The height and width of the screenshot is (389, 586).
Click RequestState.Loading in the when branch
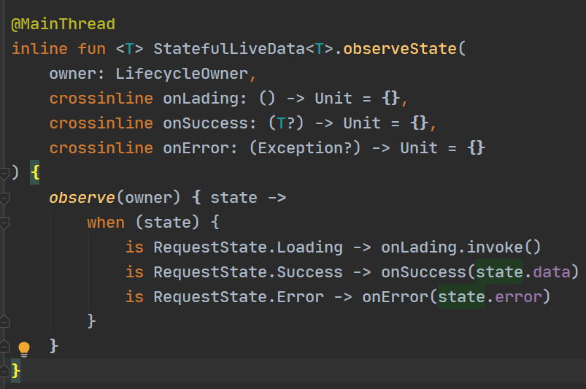tap(248, 247)
